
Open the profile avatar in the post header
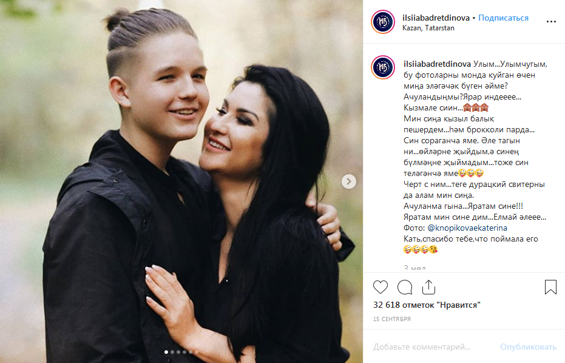point(383,22)
